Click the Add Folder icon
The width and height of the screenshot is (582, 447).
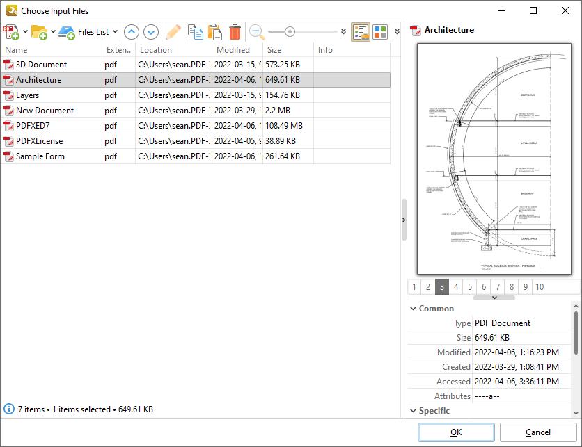[x=39, y=32]
